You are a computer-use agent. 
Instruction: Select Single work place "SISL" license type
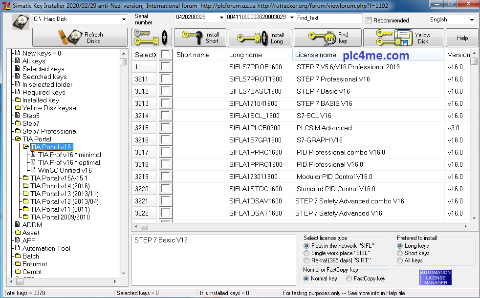click(x=307, y=253)
